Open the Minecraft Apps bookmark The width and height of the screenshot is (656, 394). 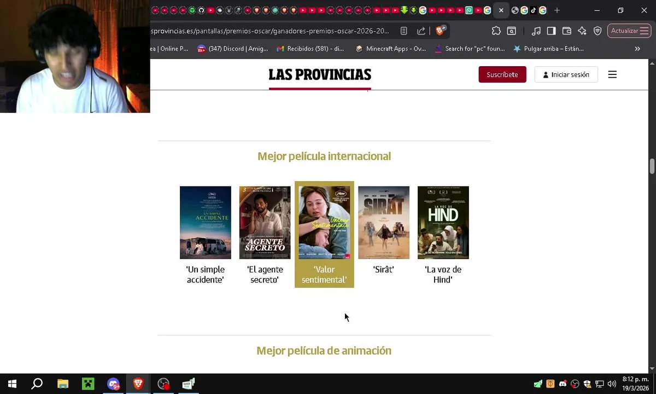(x=390, y=49)
